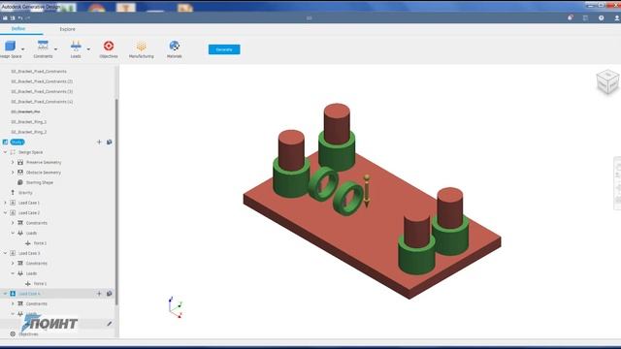
Task: Click the ViewCube to reorient the model
Action: coord(607,81)
